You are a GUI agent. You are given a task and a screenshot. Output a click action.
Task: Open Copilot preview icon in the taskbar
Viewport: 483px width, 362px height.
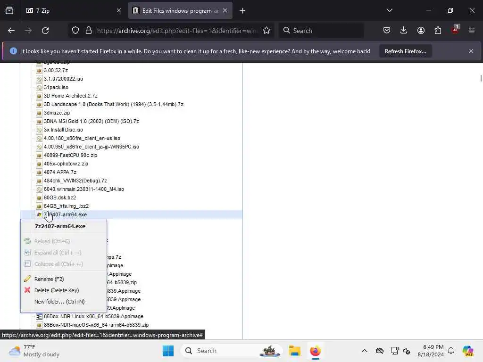pyautogui.click(x=467, y=351)
